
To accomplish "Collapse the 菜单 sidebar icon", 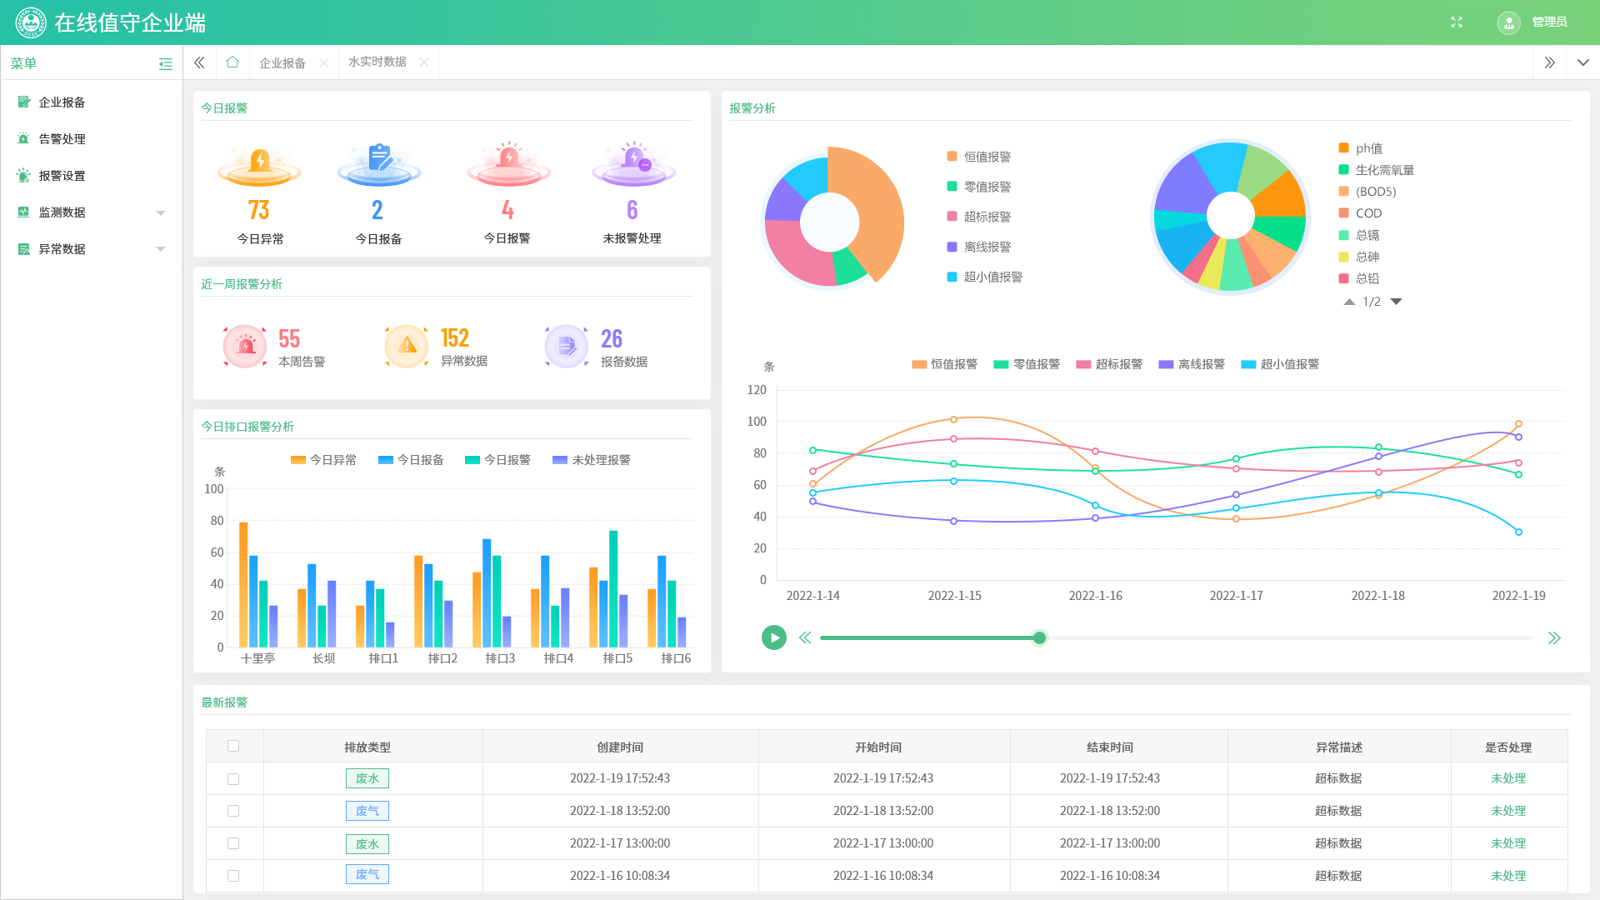I will (x=166, y=64).
